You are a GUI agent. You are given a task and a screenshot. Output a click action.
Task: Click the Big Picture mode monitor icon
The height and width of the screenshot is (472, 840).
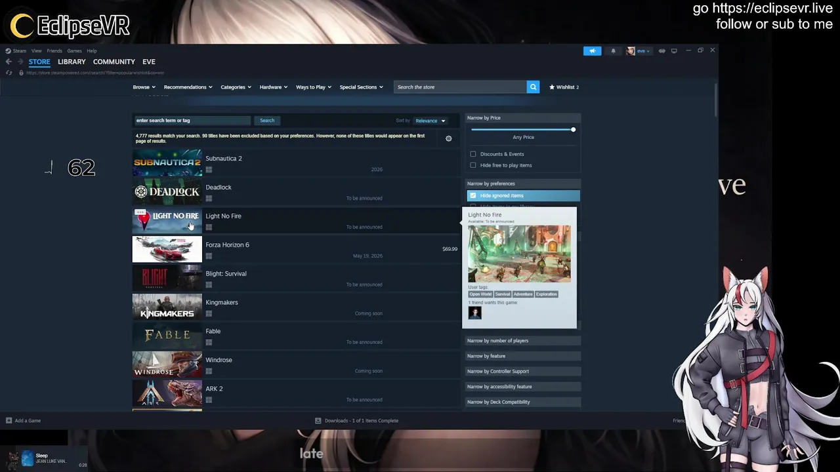[x=674, y=50]
